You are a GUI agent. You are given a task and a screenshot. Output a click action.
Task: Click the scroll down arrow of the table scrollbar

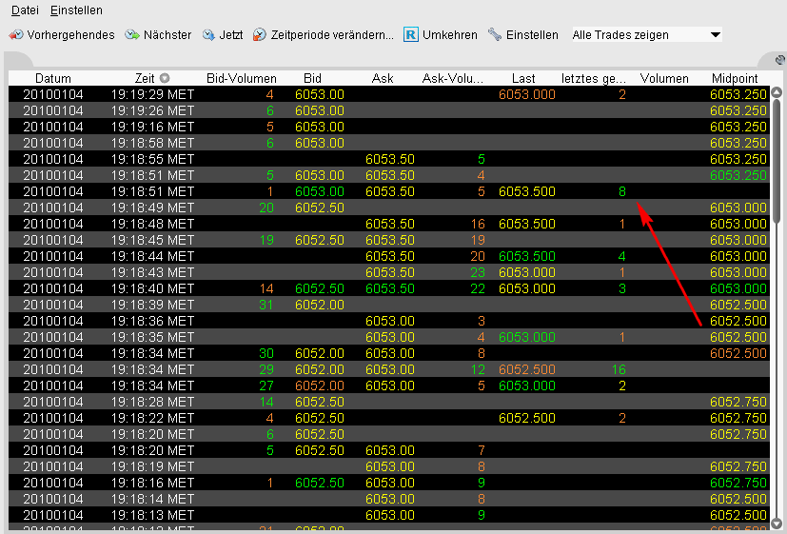coord(777,525)
